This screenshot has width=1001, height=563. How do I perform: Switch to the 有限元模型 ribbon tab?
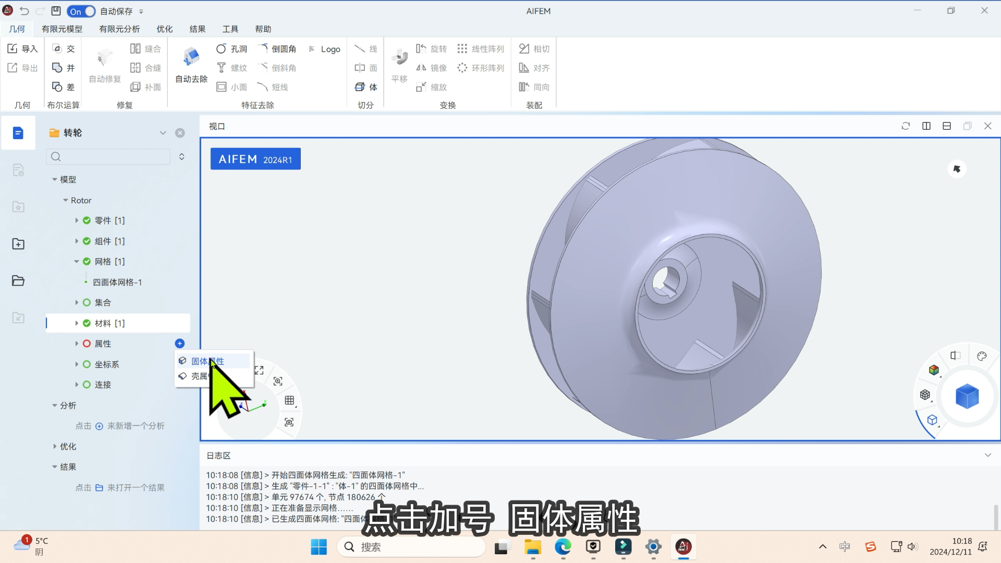(x=62, y=29)
